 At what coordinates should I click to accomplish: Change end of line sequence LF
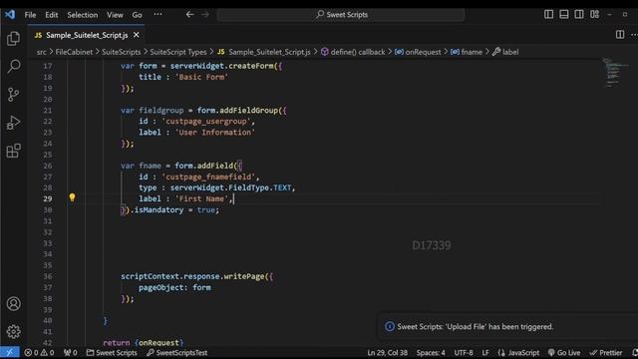coord(485,352)
